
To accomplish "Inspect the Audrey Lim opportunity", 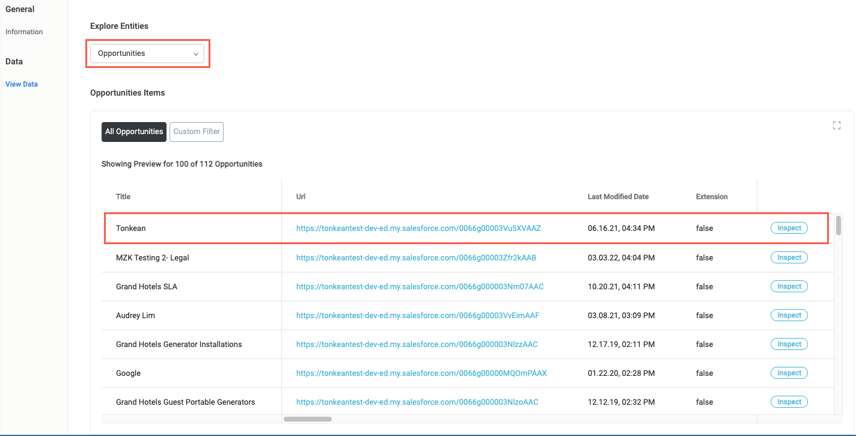I will click(789, 315).
